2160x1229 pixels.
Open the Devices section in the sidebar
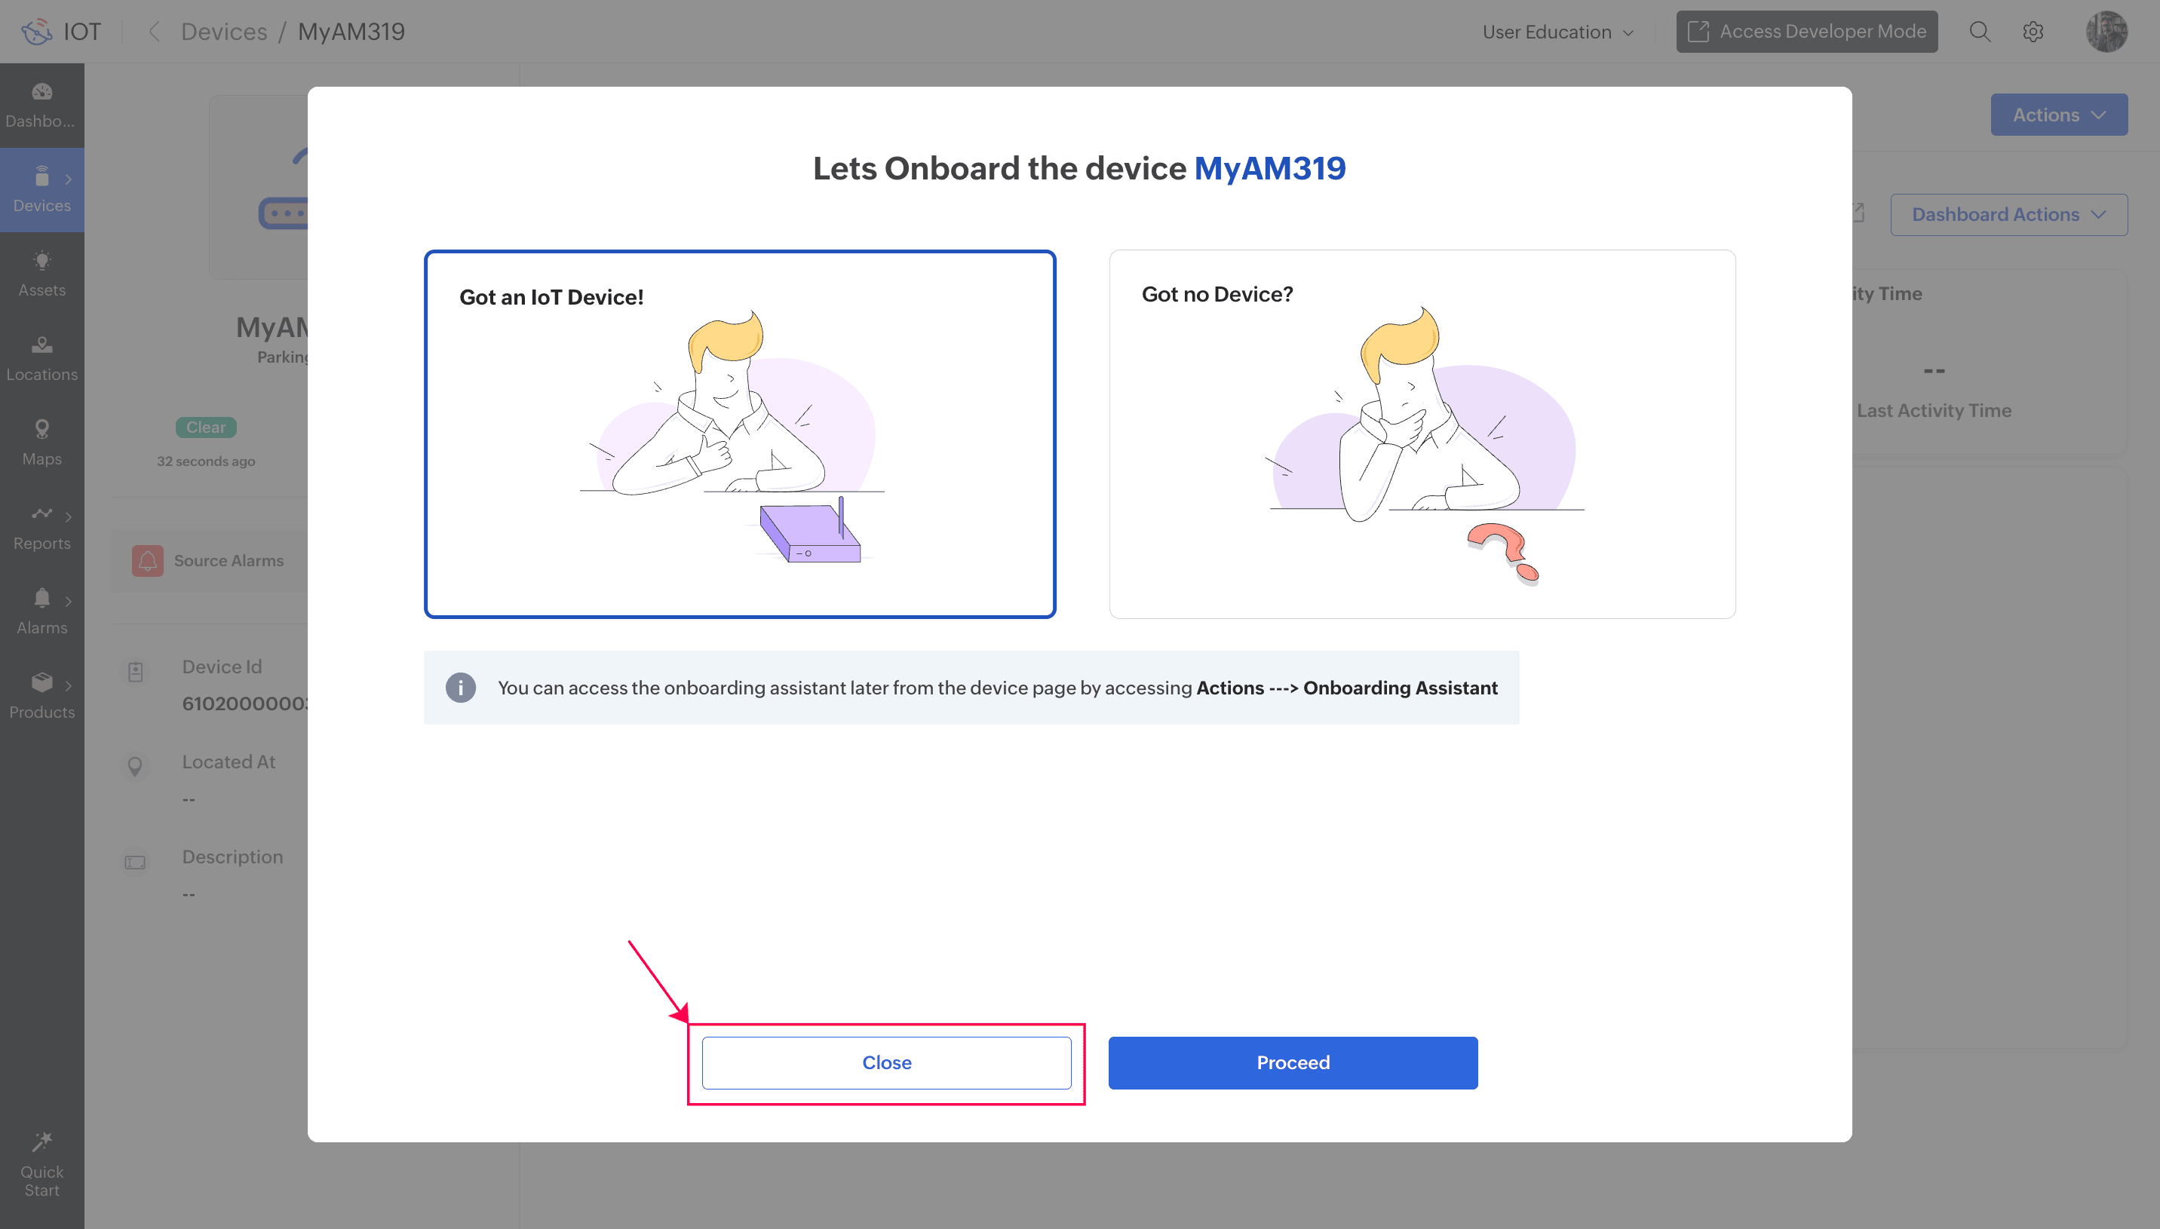41,190
